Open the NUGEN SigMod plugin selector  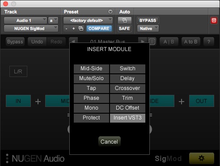[31, 29]
